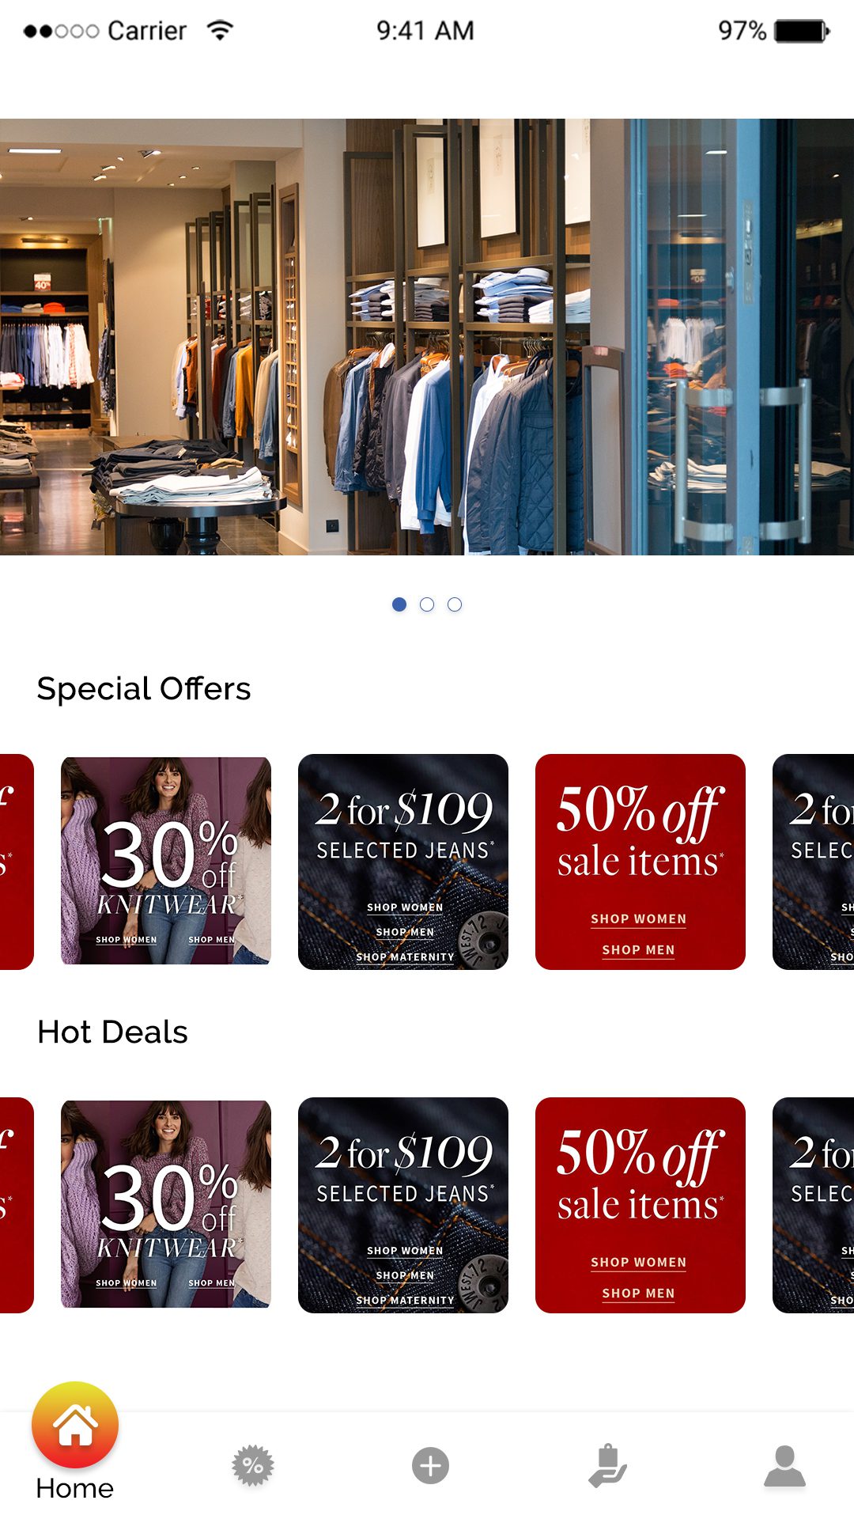Open the hand-holding-bag orders tab
Image resolution: width=854 pixels, height=1519 pixels.
pos(607,1466)
